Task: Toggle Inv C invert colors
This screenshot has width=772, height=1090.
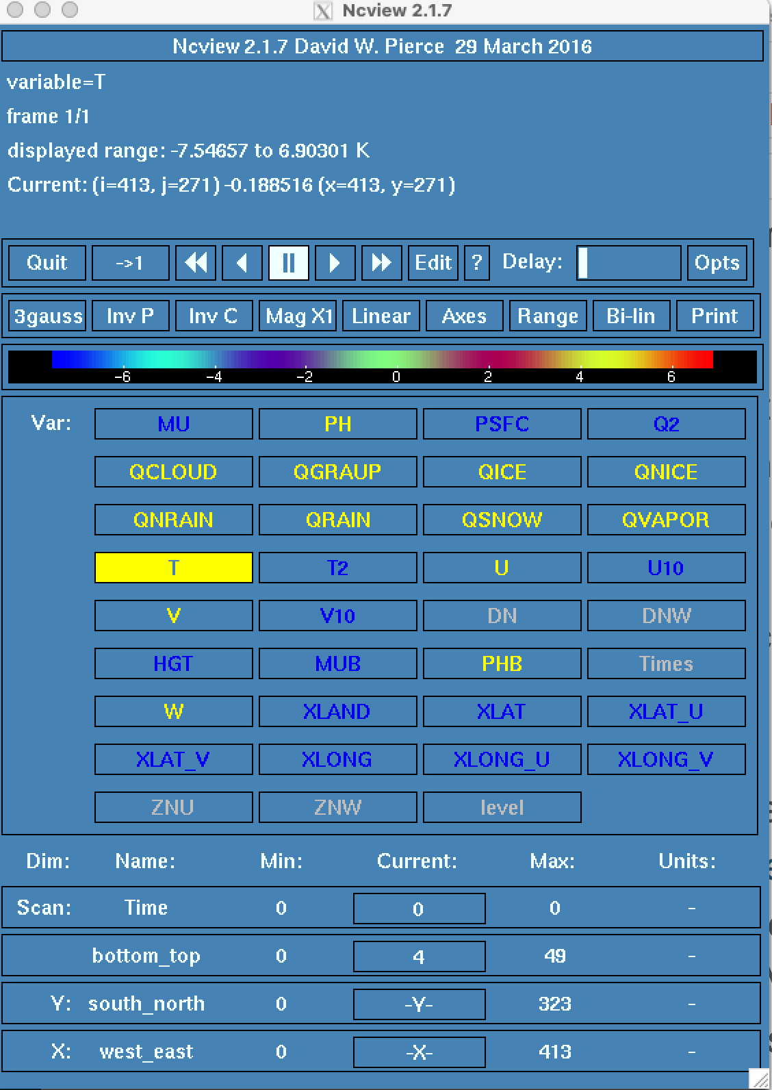Action: coord(214,316)
